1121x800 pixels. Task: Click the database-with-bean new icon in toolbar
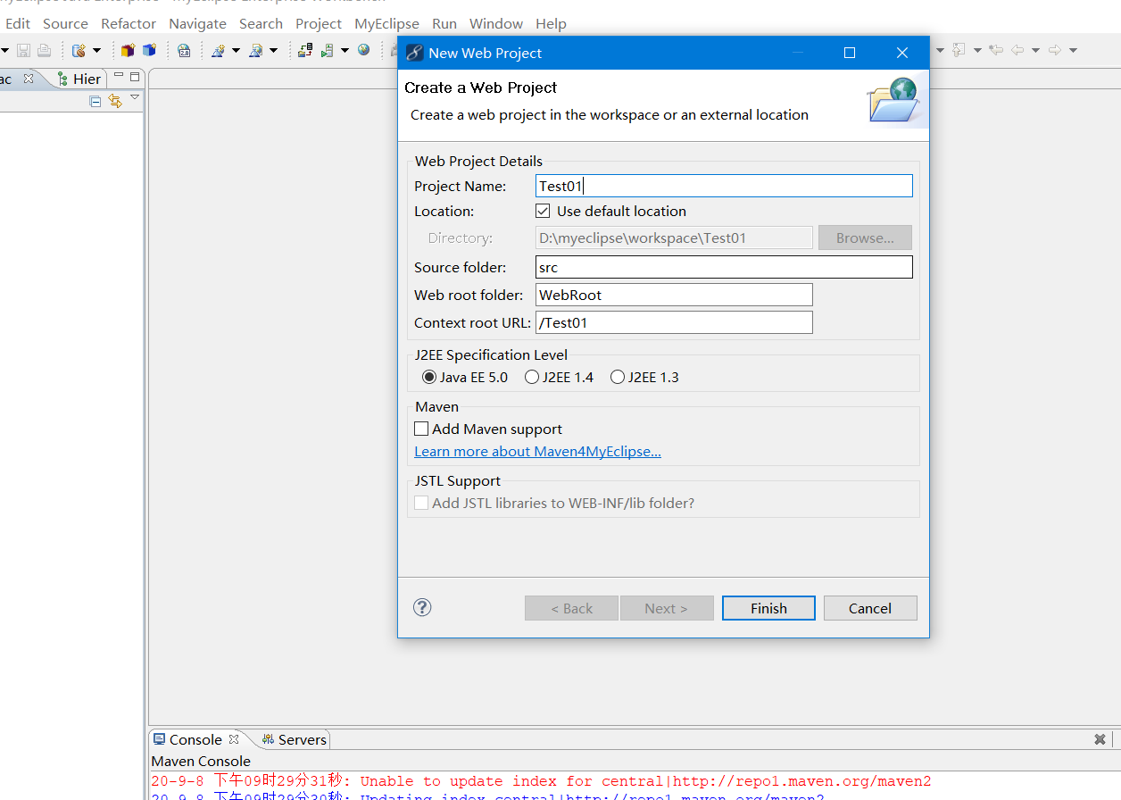point(79,51)
